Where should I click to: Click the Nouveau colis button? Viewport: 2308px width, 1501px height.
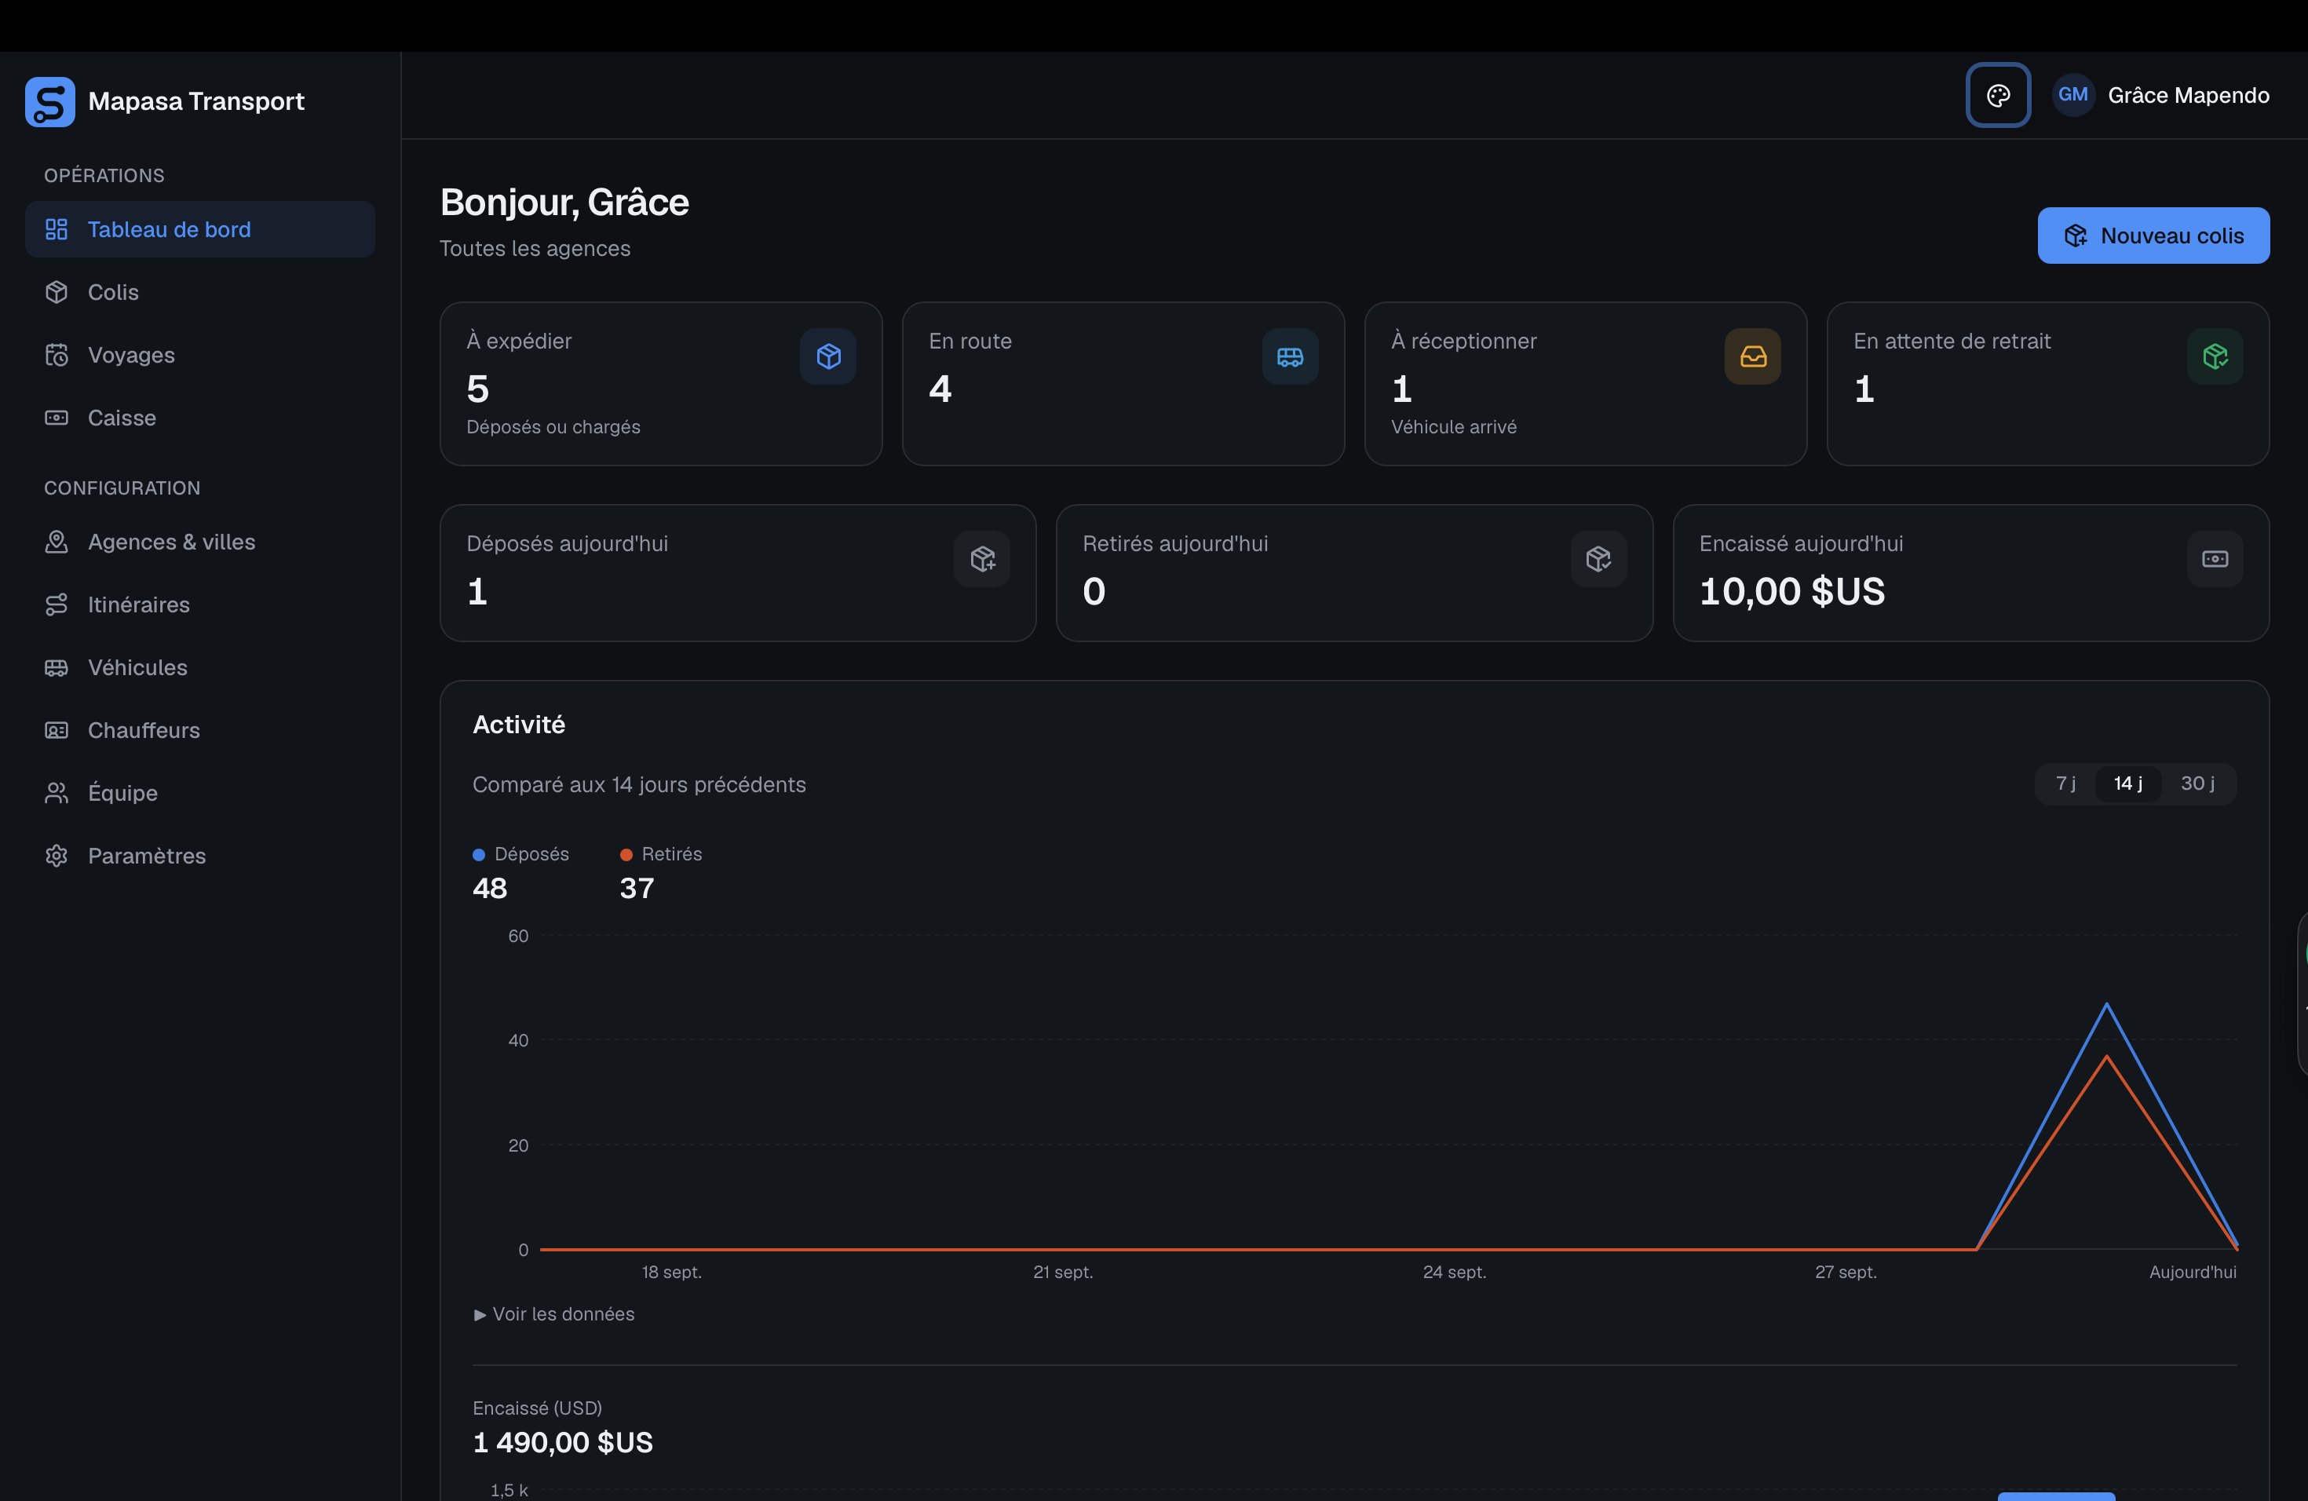(2153, 236)
